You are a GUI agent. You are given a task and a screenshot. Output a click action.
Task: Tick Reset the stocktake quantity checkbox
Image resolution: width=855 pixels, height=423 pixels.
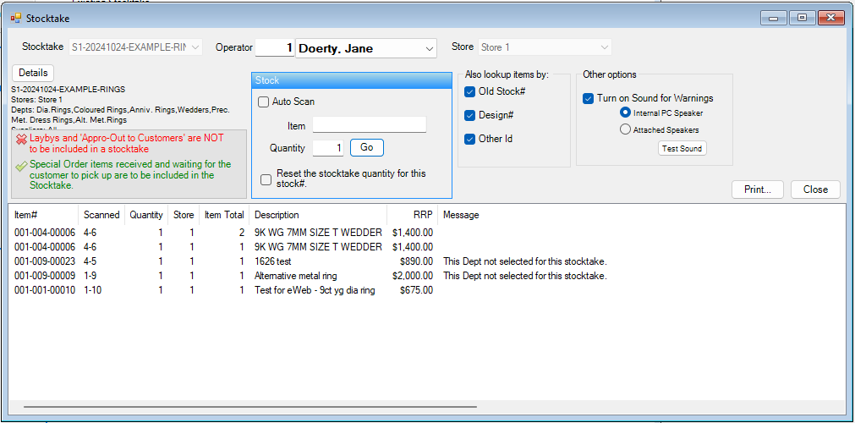pos(266,179)
